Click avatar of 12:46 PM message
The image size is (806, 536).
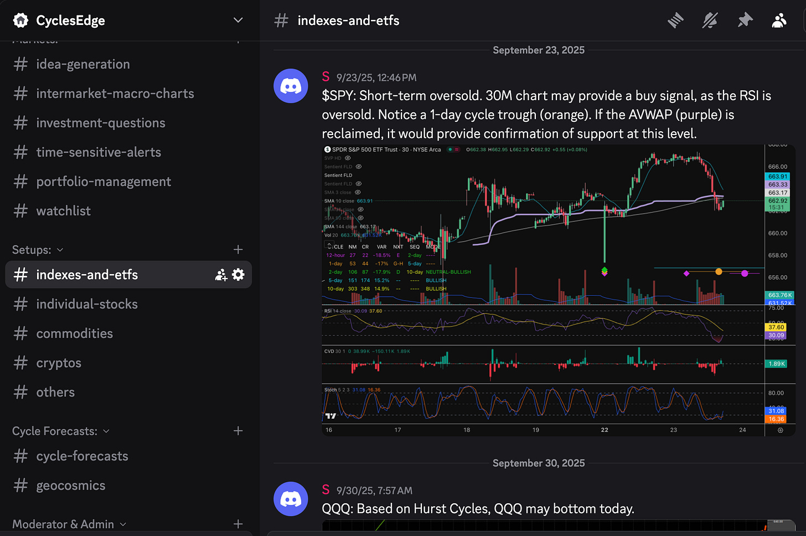click(x=291, y=86)
